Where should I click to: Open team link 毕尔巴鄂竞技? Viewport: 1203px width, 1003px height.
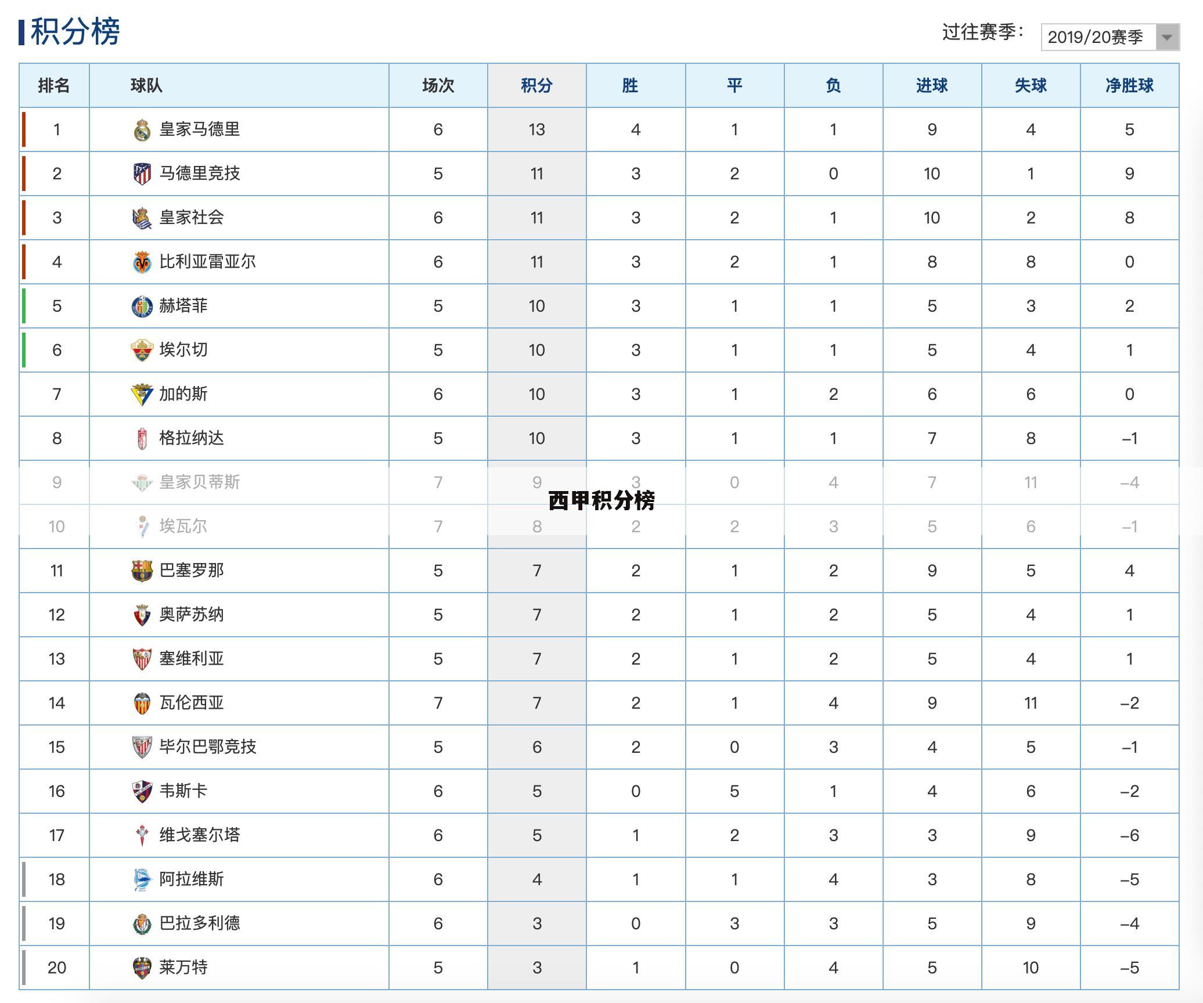(208, 746)
